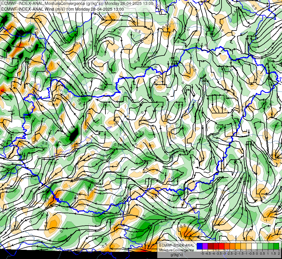The height and width of the screenshot is (259, 282).
Task: Click the legend label MoistureConvergence
Action: click(x=177, y=250)
